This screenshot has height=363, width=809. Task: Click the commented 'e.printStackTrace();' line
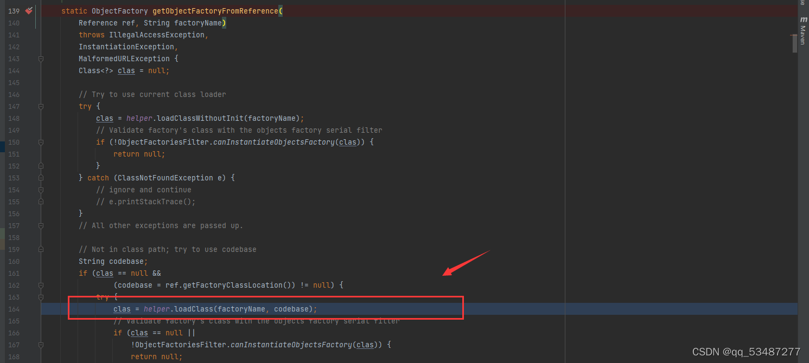tap(146, 202)
